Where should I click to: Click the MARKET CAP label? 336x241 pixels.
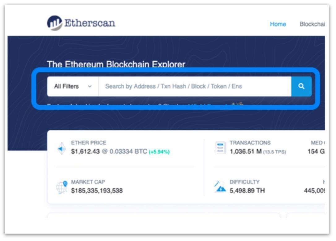[88, 182]
